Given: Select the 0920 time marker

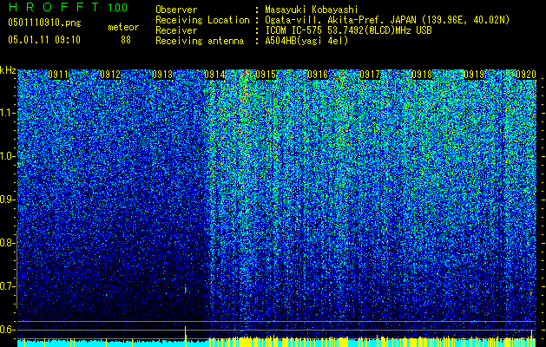Looking at the screenshot, I should (x=526, y=75).
